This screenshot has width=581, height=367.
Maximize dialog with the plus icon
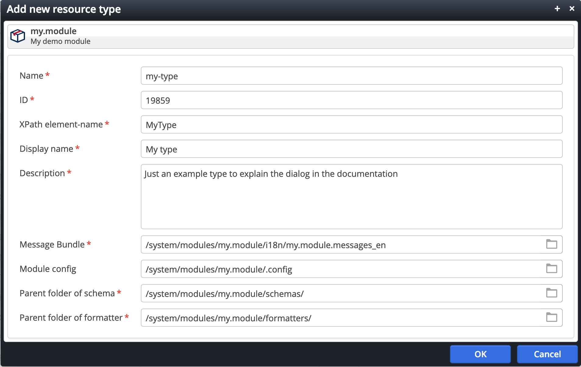(557, 9)
